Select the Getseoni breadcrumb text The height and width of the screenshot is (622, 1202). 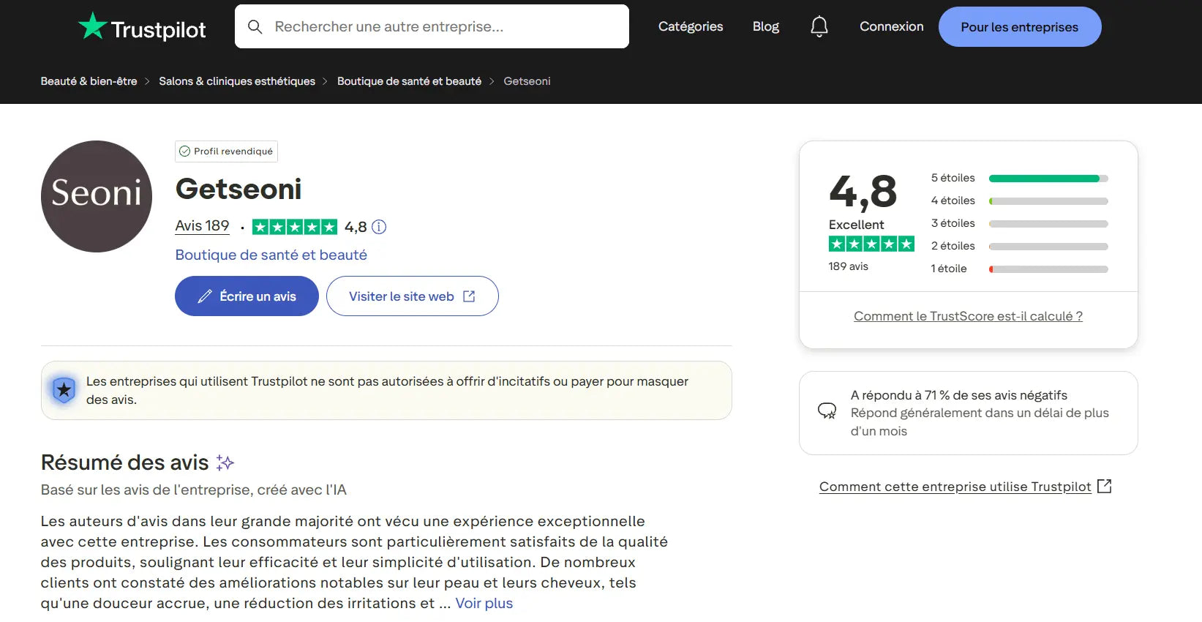pos(527,81)
